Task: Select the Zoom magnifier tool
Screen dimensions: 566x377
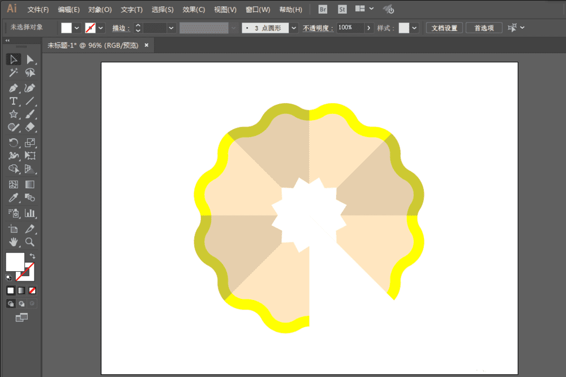Action: click(30, 242)
